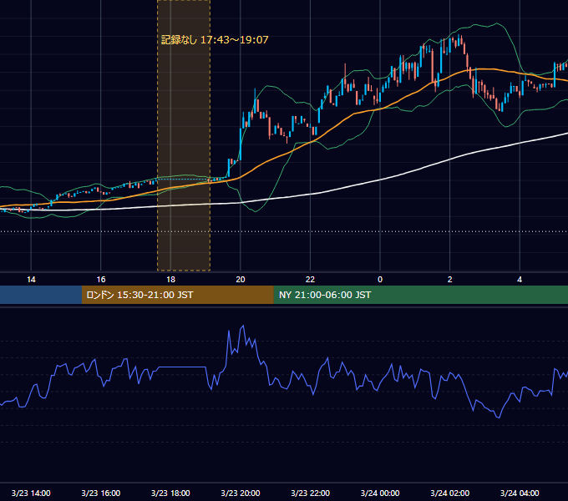
Task: Click the '3/24 00:00' date label
Action: tap(380, 493)
